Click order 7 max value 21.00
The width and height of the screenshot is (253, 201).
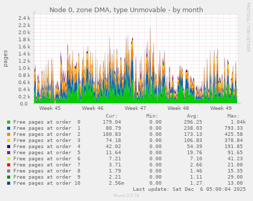coord(235,165)
